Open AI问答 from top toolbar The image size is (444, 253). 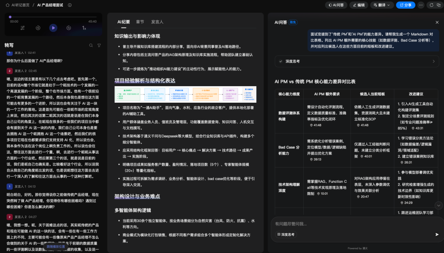pyautogui.click(x=336, y=5)
